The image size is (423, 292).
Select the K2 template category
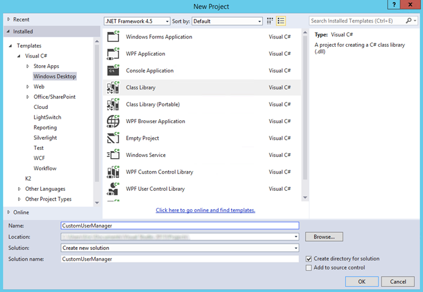coord(28,178)
